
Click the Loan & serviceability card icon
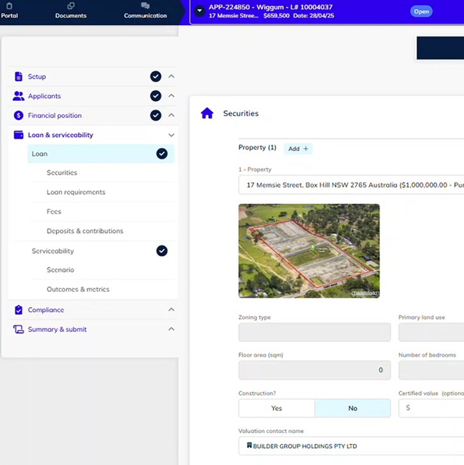point(19,135)
